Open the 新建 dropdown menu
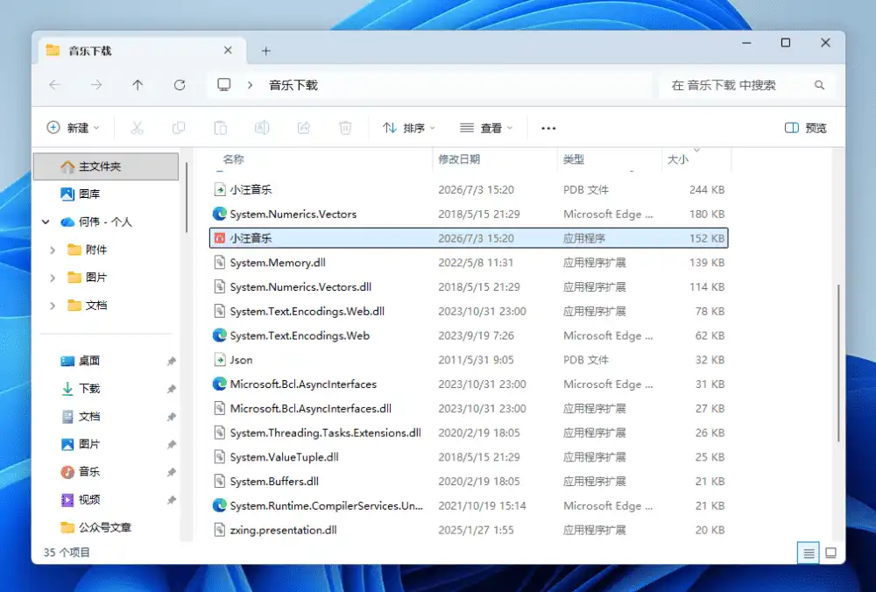This screenshot has height=592, width=876. click(74, 128)
